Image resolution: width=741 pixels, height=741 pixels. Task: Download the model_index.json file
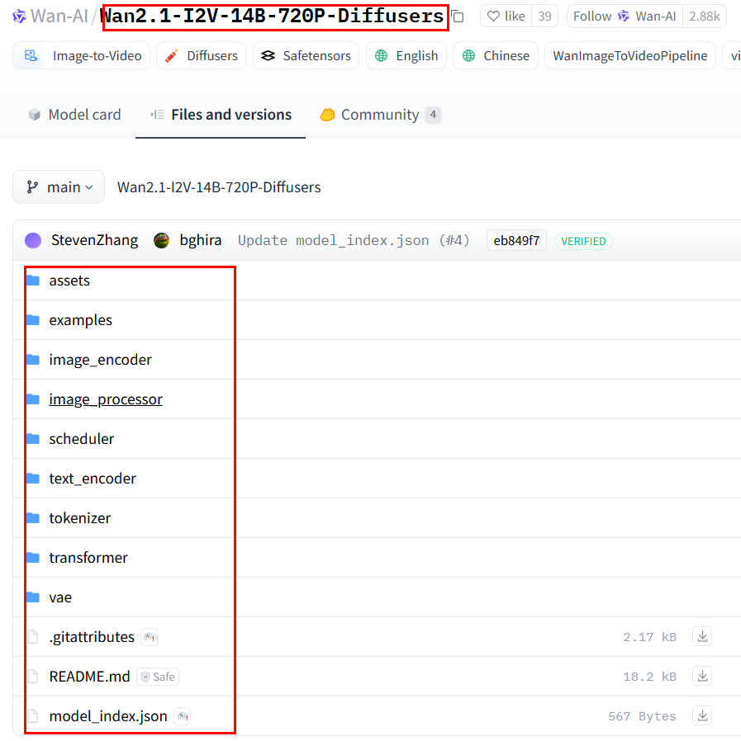pos(702,716)
